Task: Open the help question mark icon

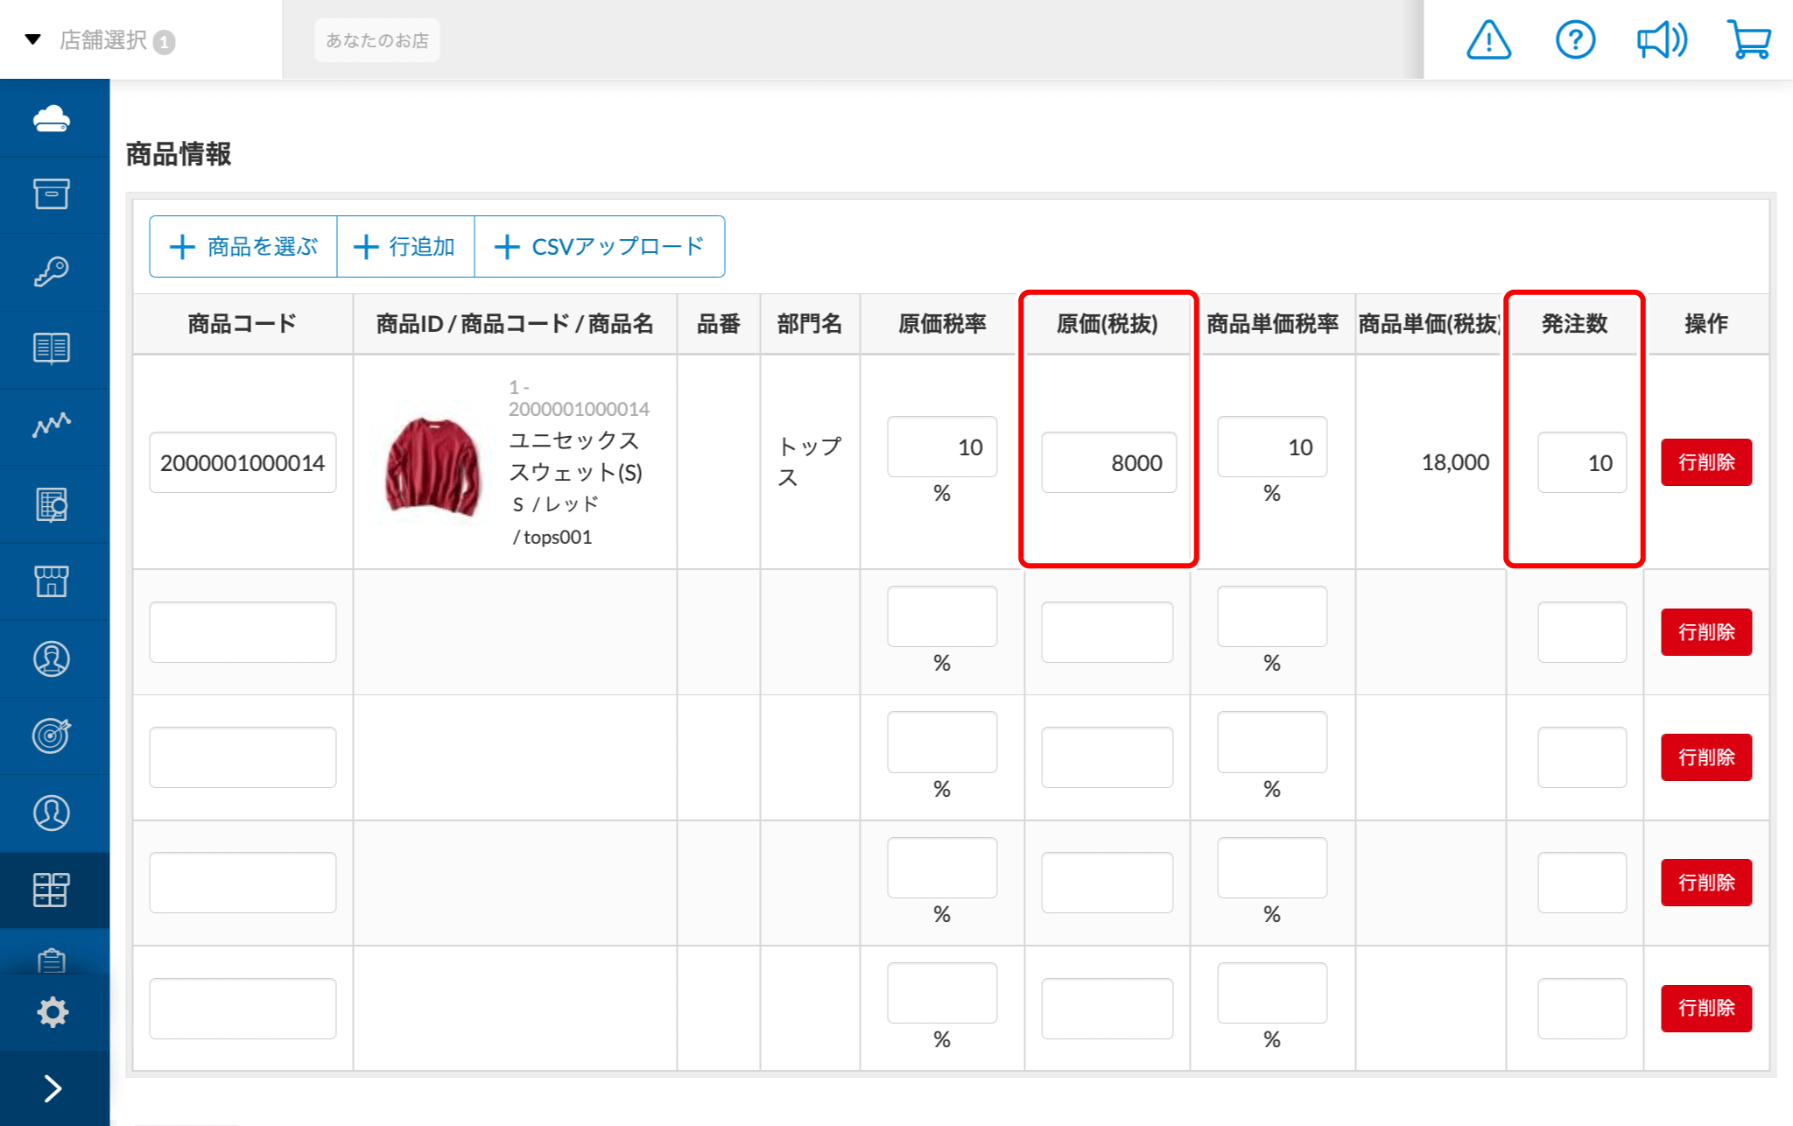Action: [x=1575, y=40]
